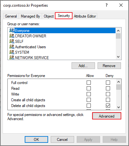The width and height of the screenshot is (129, 146).
Task: Click the Write permission label
Action: point(15,94)
